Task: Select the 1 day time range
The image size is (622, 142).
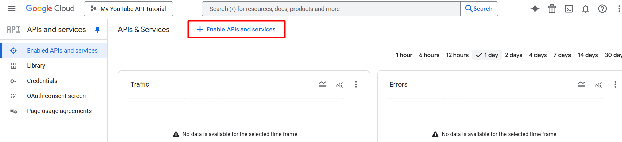Action: pyautogui.click(x=487, y=55)
